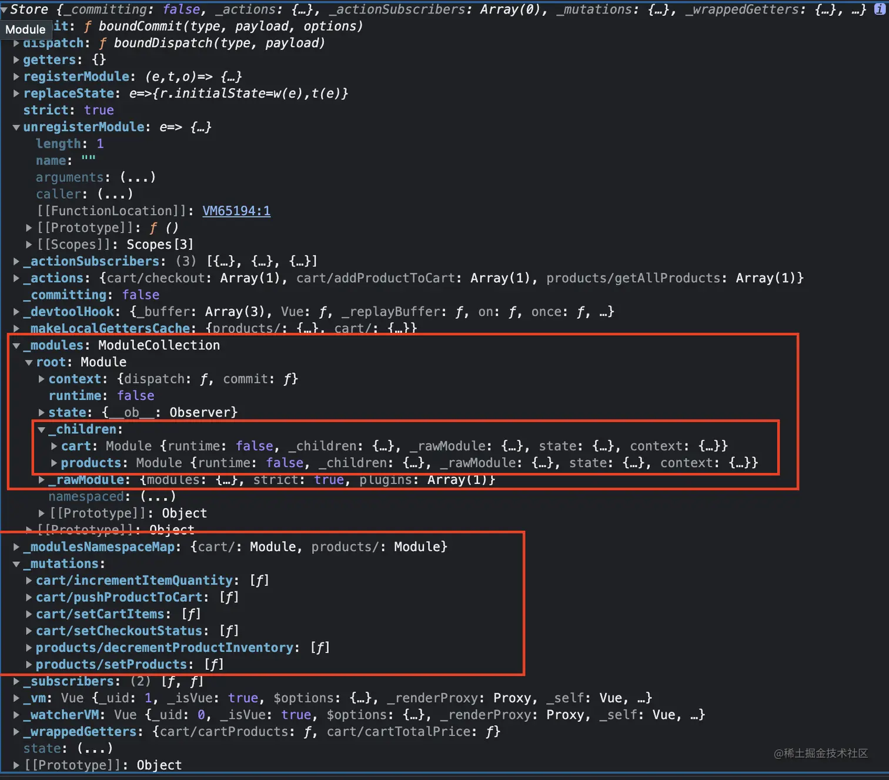Expand the dispatch boundDispatch function
The image size is (889, 780).
point(16,43)
